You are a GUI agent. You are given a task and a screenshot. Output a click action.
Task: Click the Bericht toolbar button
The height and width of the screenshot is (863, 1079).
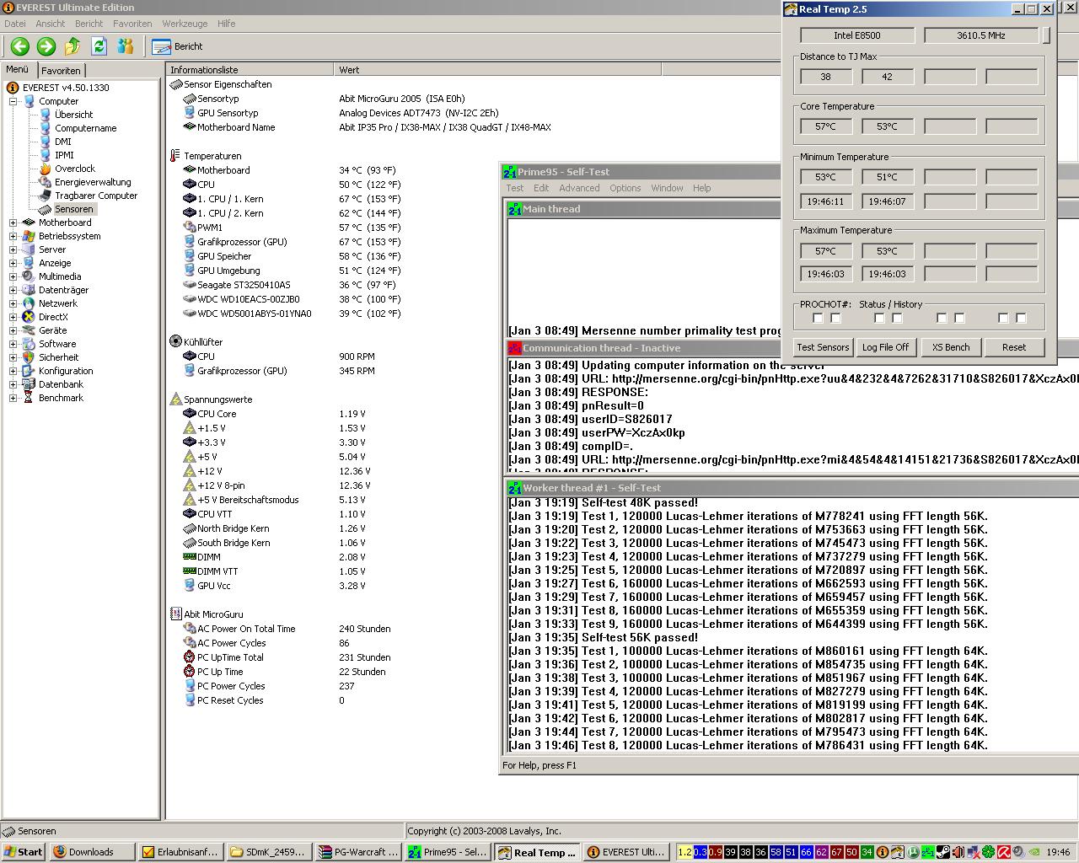(x=178, y=46)
